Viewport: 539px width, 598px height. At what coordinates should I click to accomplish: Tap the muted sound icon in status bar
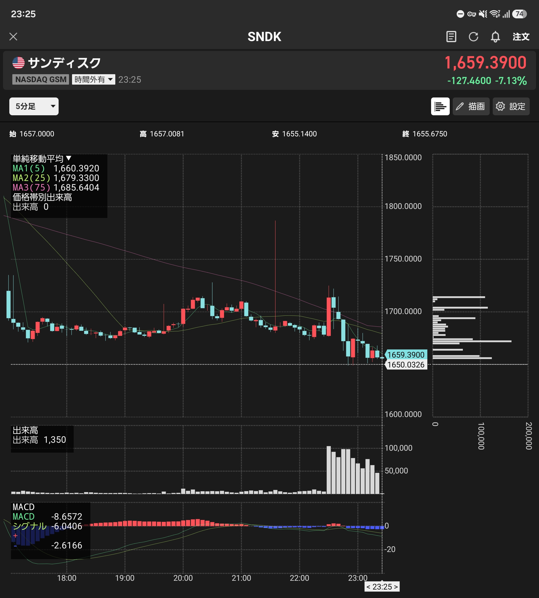483,14
